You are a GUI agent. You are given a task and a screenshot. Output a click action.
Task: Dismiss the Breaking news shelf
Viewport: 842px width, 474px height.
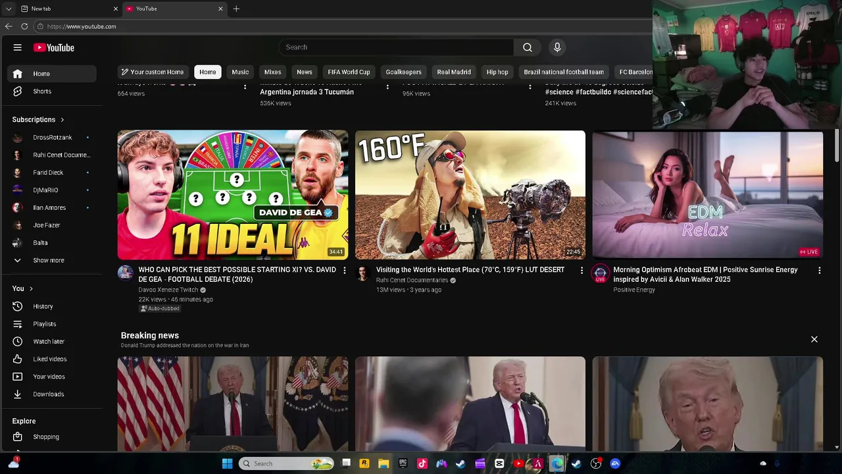(x=814, y=340)
